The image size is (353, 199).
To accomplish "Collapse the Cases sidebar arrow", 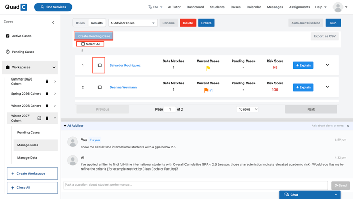I will [x=53, y=22].
